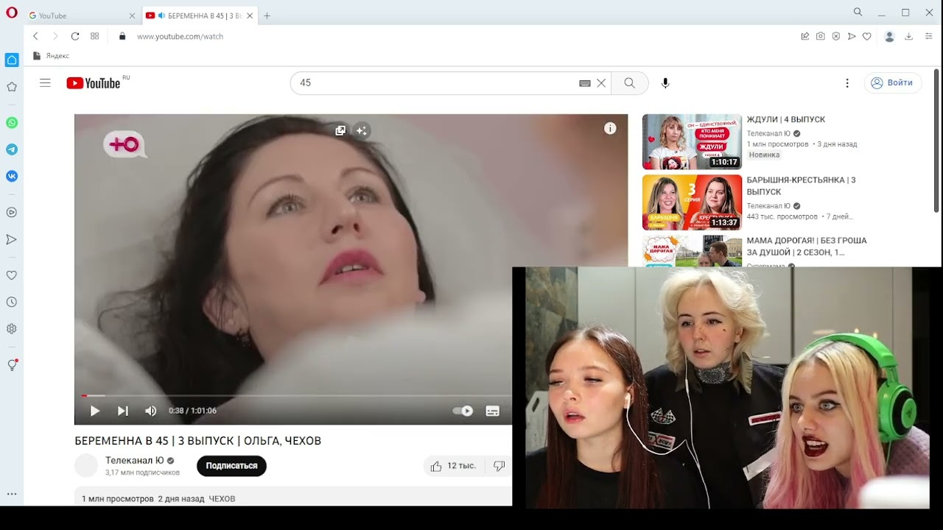Toggle subtitles in the video player
The image size is (943, 530).
pos(493,411)
